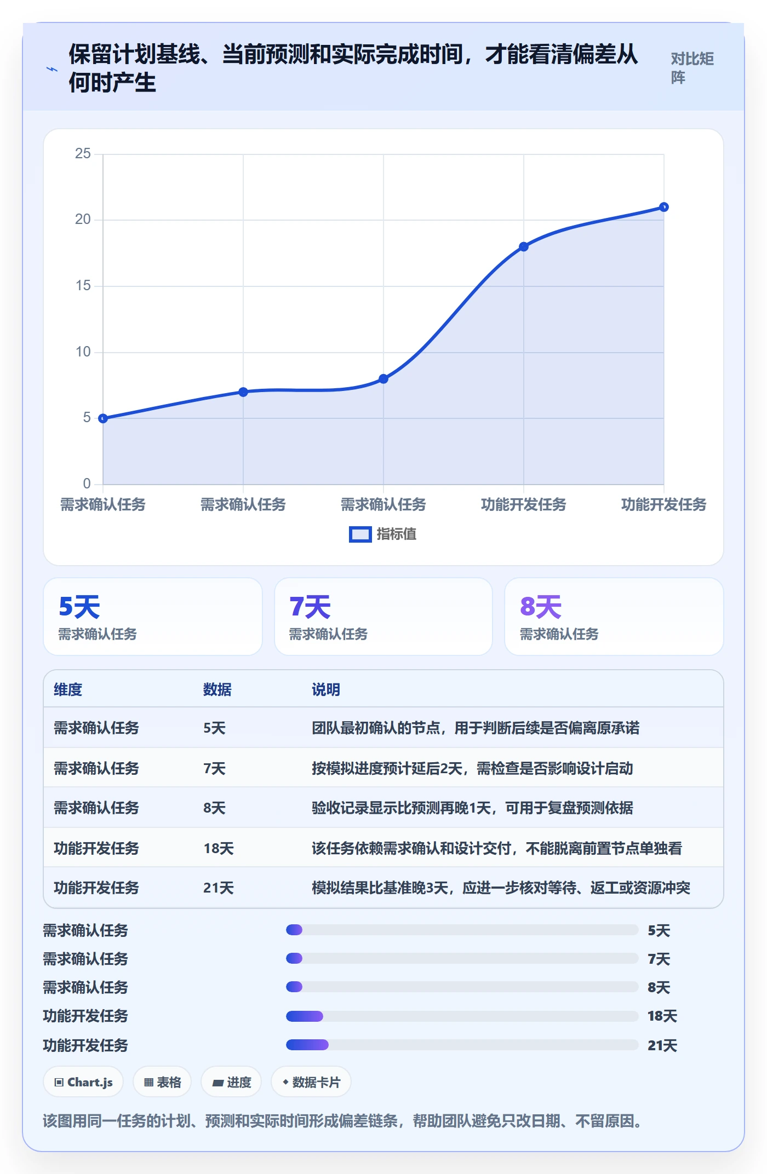Click the 指标值 legend label
This screenshot has width=767, height=1174.
pyautogui.click(x=396, y=534)
